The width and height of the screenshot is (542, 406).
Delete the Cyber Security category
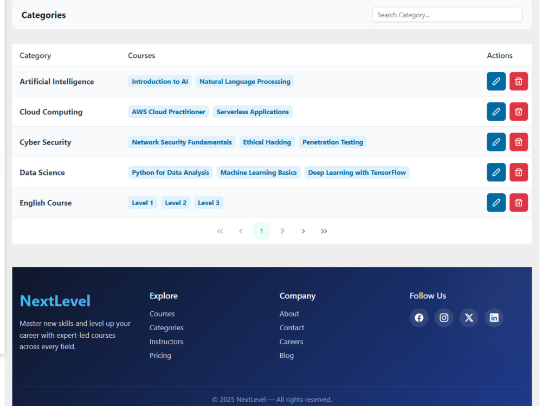(518, 142)
